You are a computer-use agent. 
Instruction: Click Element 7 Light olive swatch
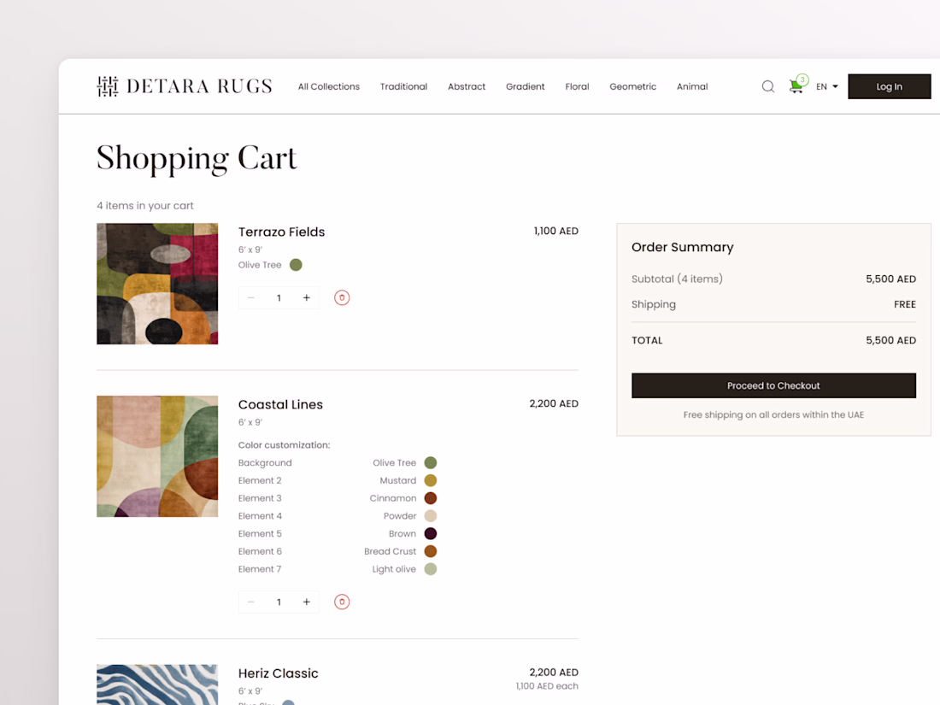pos(431,569)
